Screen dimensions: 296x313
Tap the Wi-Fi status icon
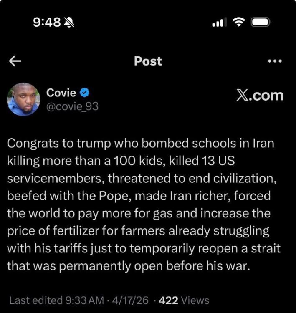[238, 22]
